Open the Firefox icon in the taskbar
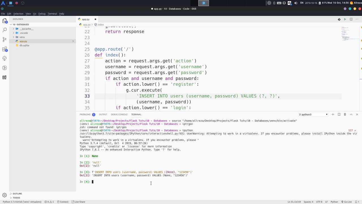This screenshot has width=362, height=204. coord(16,3)
